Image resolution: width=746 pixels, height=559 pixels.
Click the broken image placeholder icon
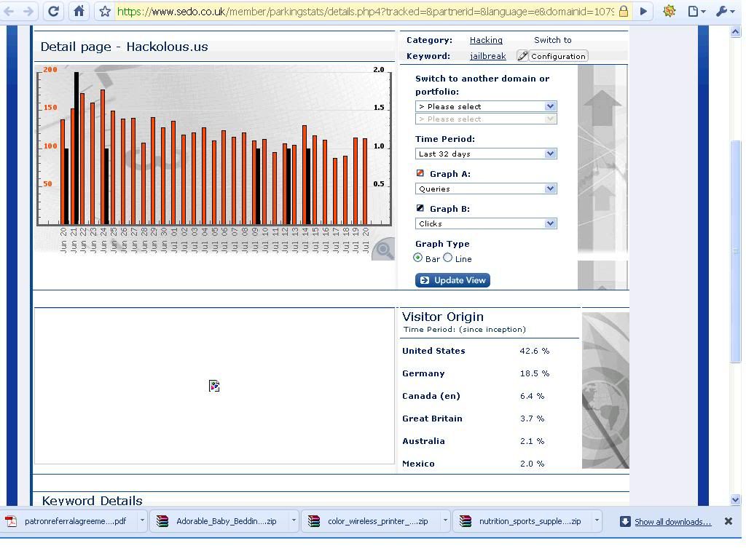[214, 386]
